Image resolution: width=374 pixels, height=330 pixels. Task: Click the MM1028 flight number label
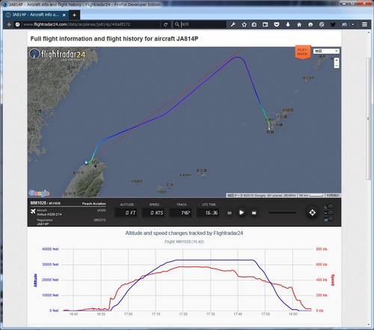point(38,203)
